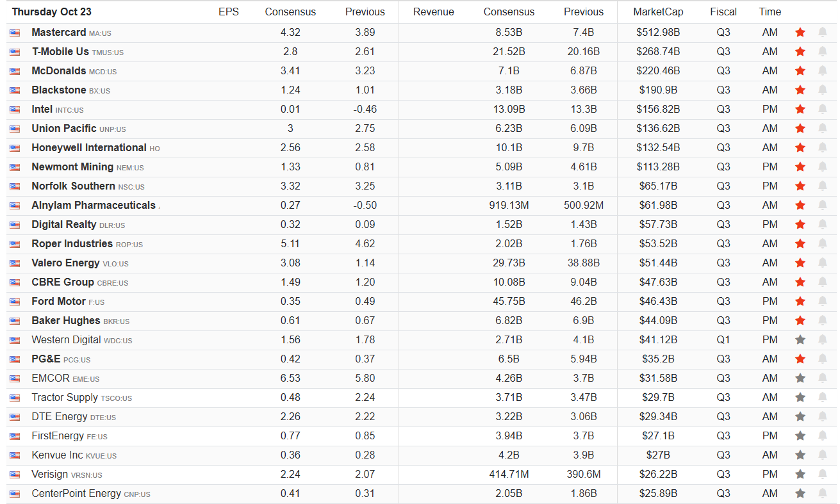Open the Blackstone company link
This screenshot has height=504, width=840.
tap(58, 90)
